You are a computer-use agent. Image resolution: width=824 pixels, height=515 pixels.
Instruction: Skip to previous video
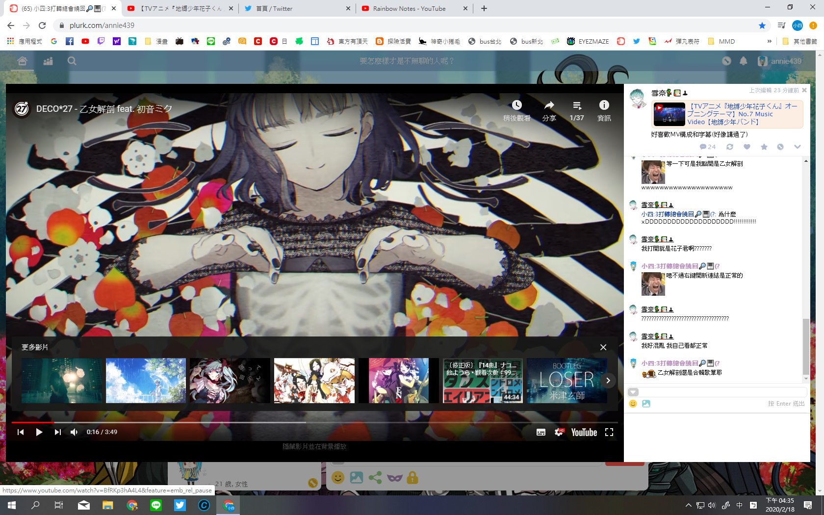click(21, 432)
